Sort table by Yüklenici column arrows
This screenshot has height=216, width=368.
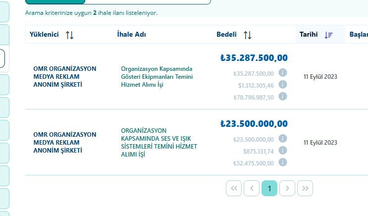coord(69,35)
